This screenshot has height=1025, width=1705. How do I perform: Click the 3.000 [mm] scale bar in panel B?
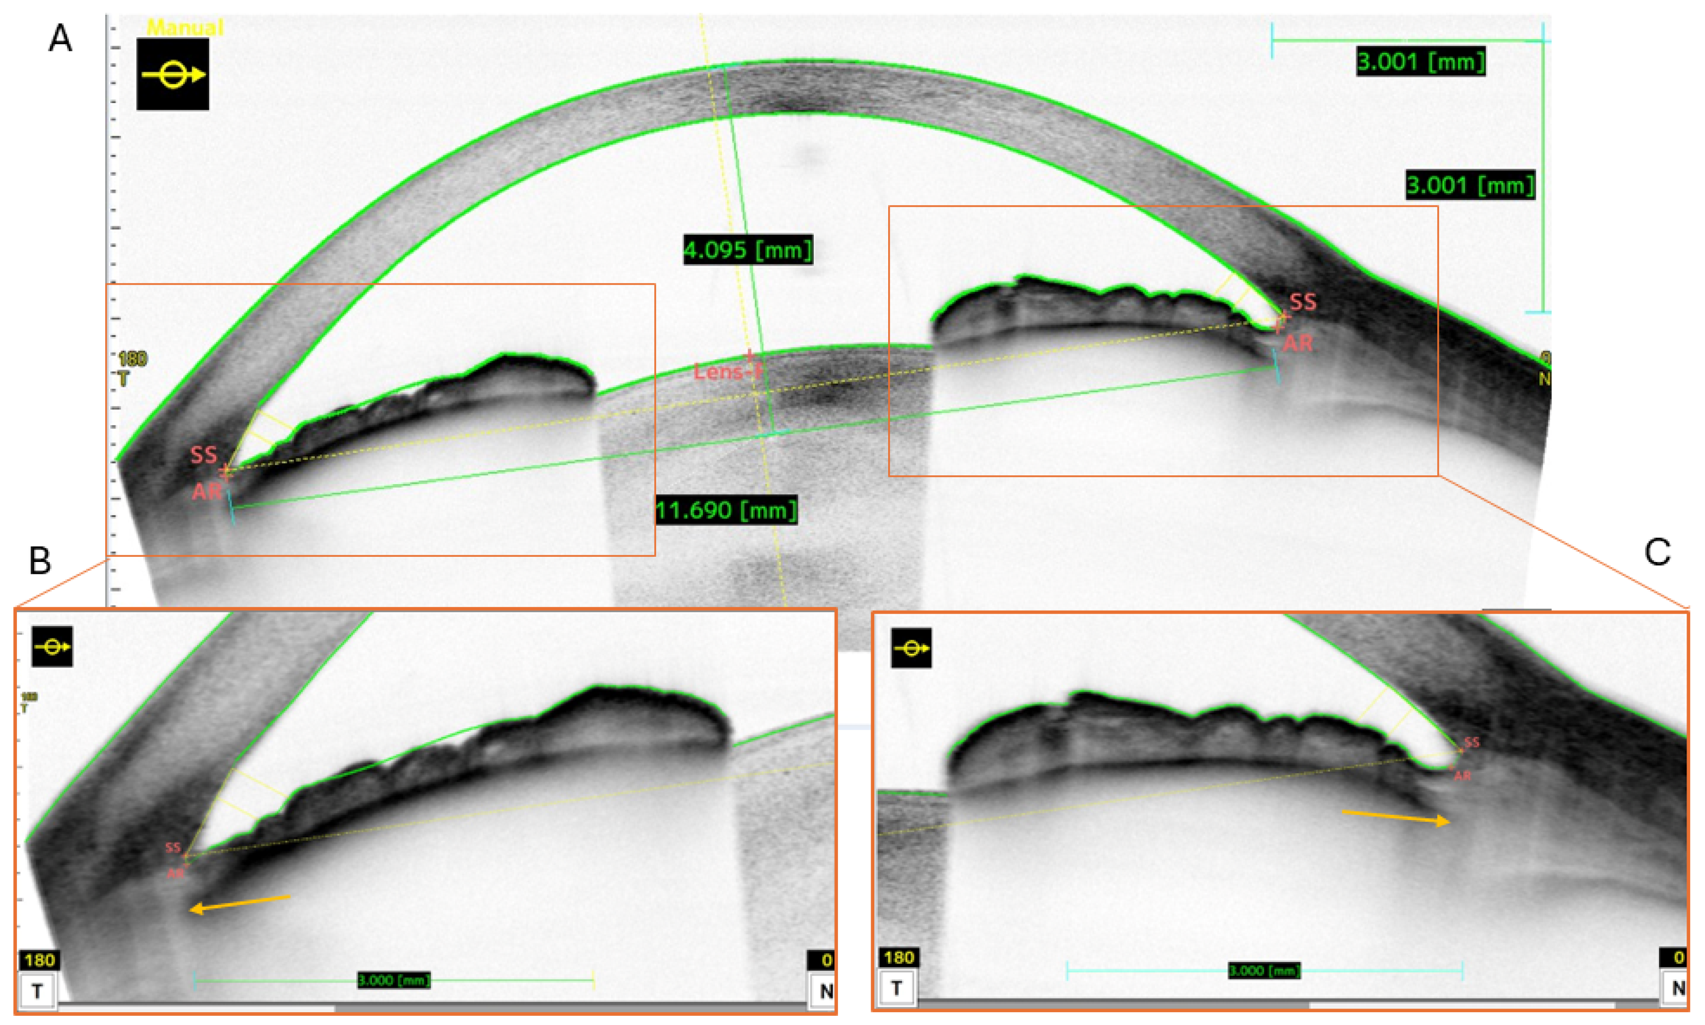394,979
